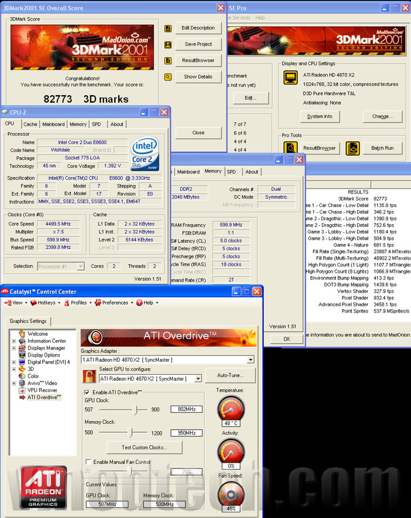Screen dimensions: 411x518
Task: Expand the Information Center tree node
Action: pos(14,341)
